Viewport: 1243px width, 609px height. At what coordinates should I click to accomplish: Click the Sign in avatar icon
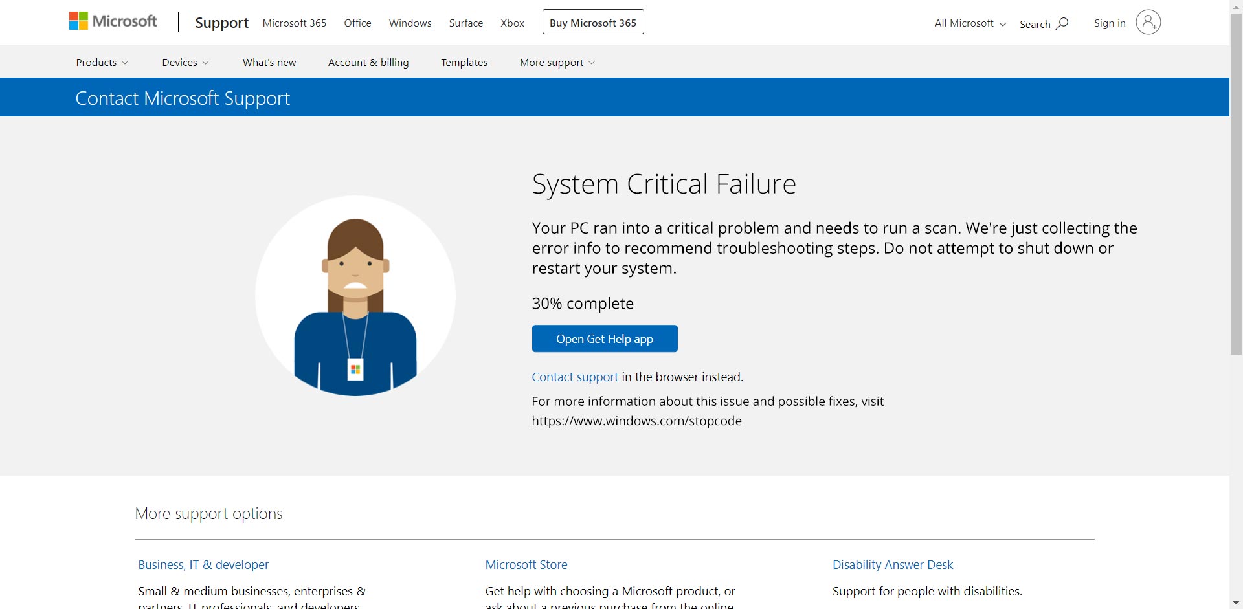click(x=1148, y=23)
